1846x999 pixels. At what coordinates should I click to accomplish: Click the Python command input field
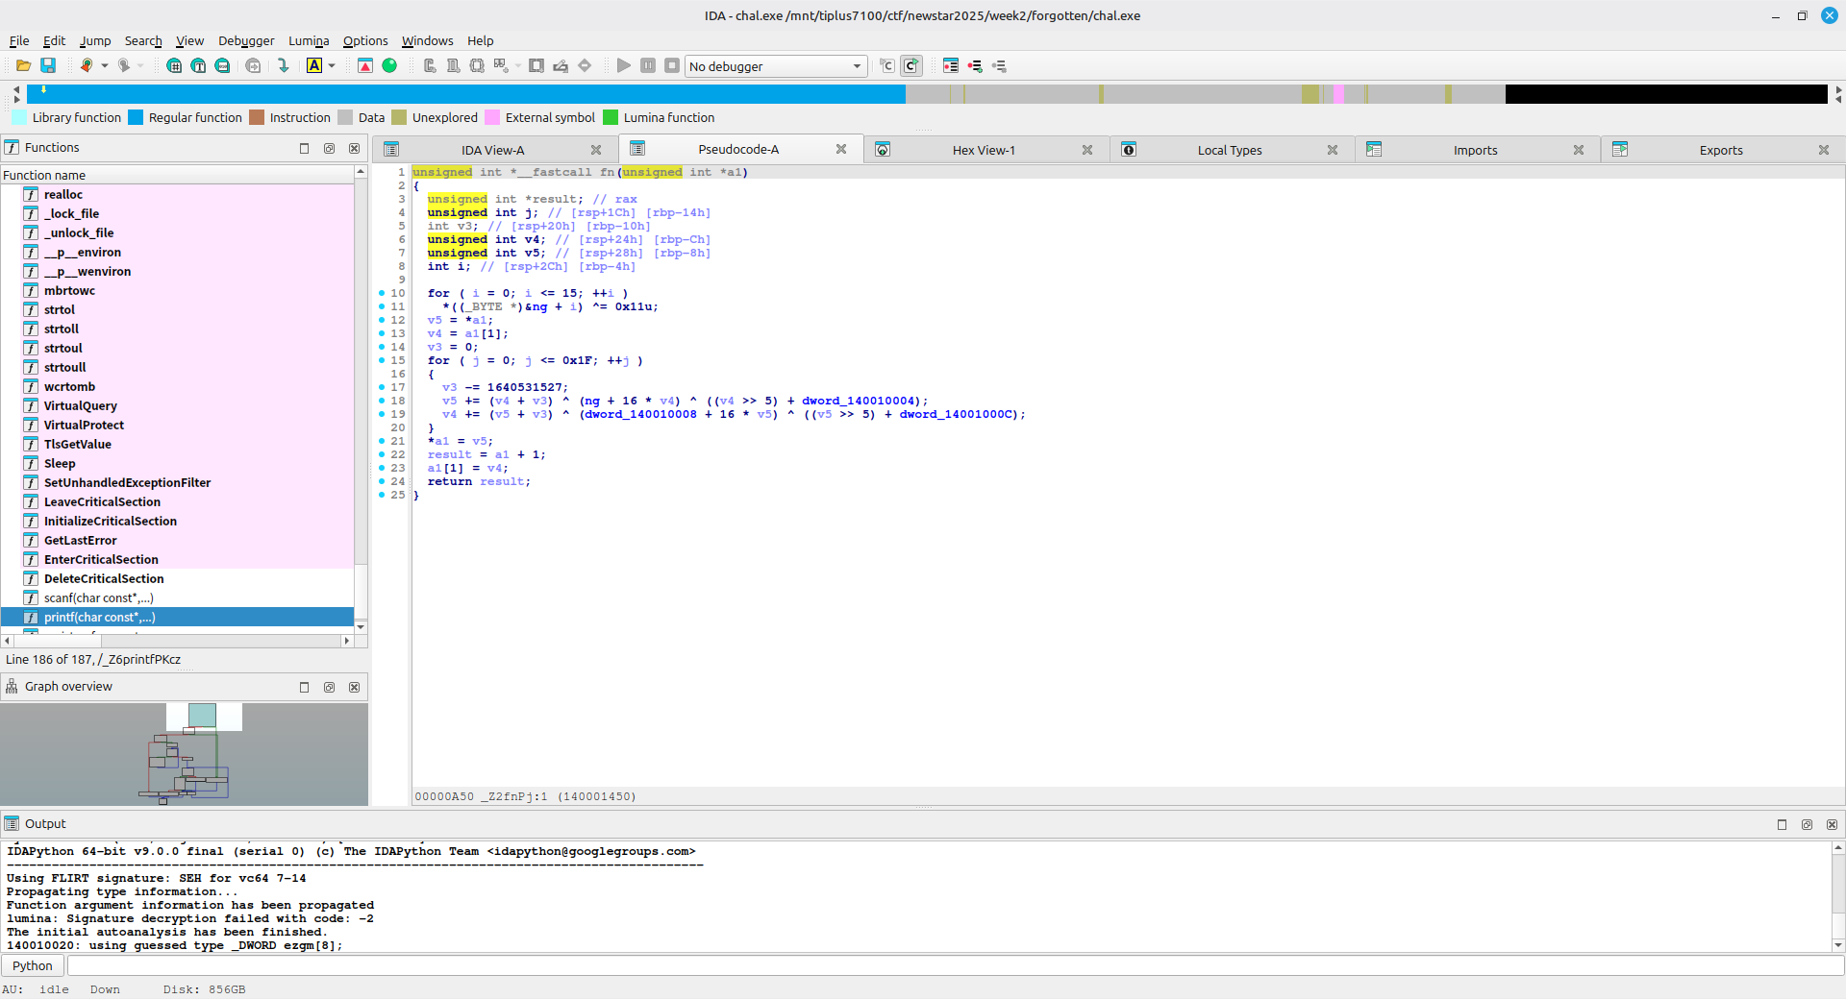coord(952,965)
